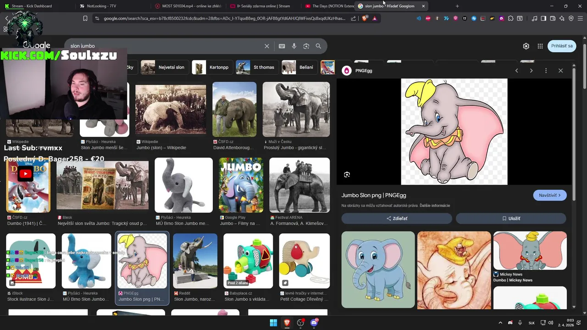The width and height of the screenshot is (587, 330).
Task: Click the Navštíviť visit button
Action: (x=550, y=195)
